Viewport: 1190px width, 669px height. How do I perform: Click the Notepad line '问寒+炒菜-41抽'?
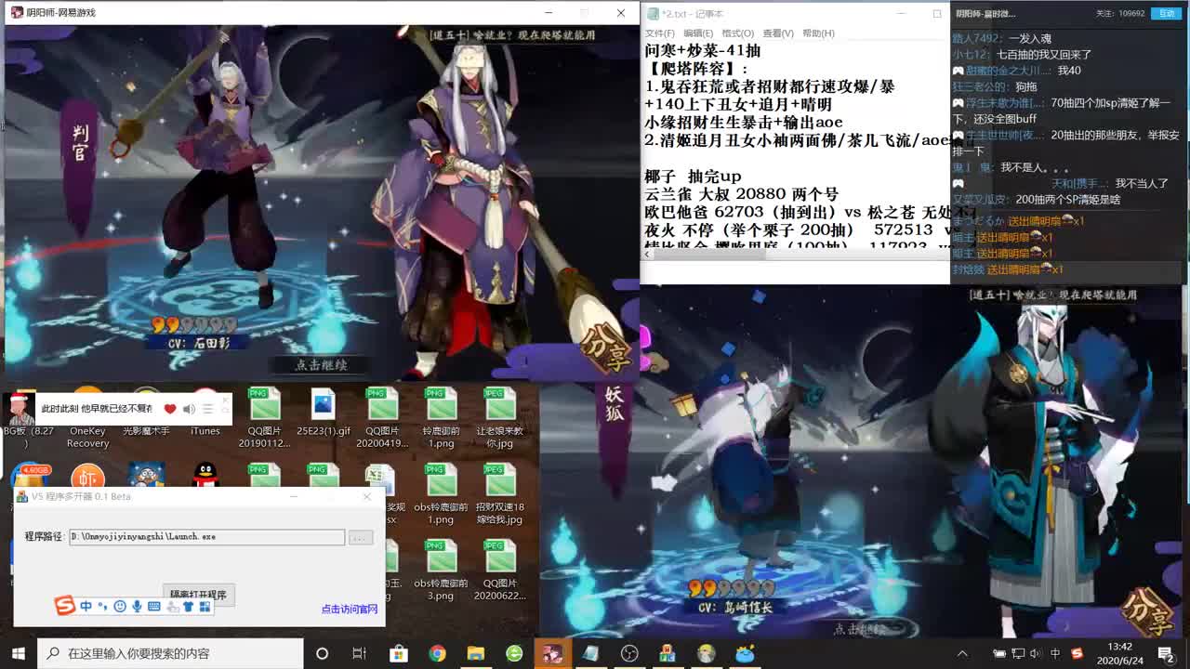(x=702, y=51)
